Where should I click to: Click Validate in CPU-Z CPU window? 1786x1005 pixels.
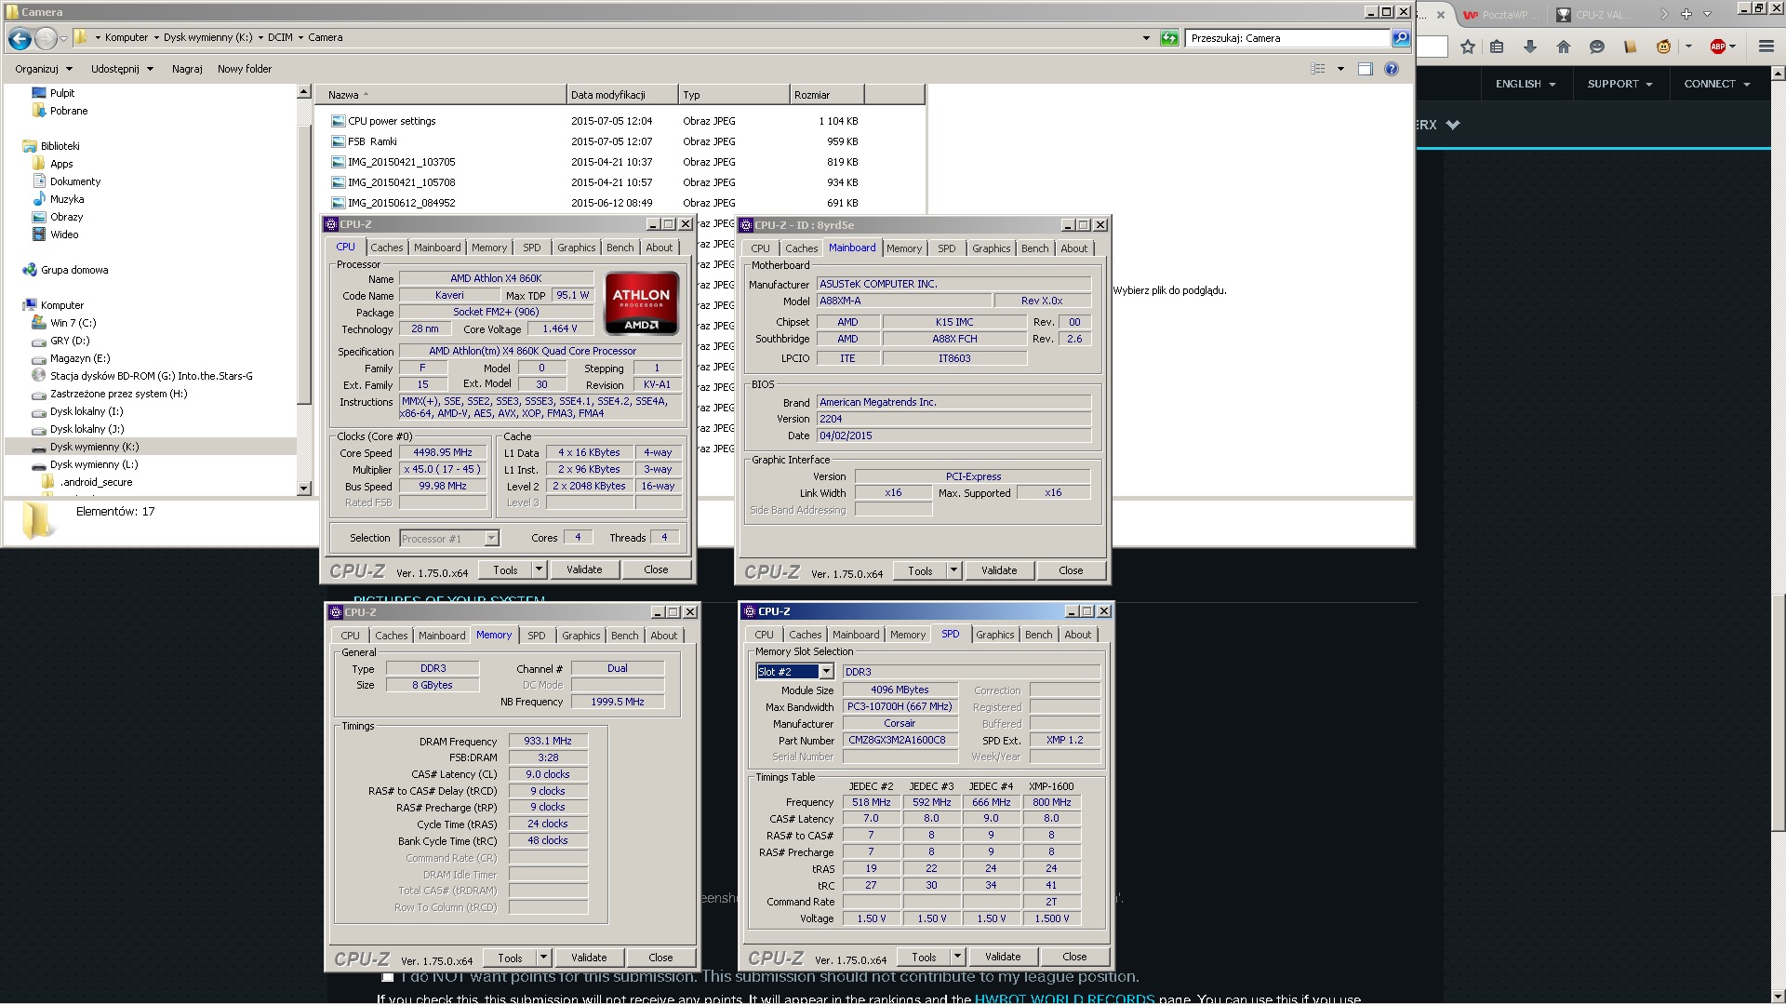click(584, 569)
